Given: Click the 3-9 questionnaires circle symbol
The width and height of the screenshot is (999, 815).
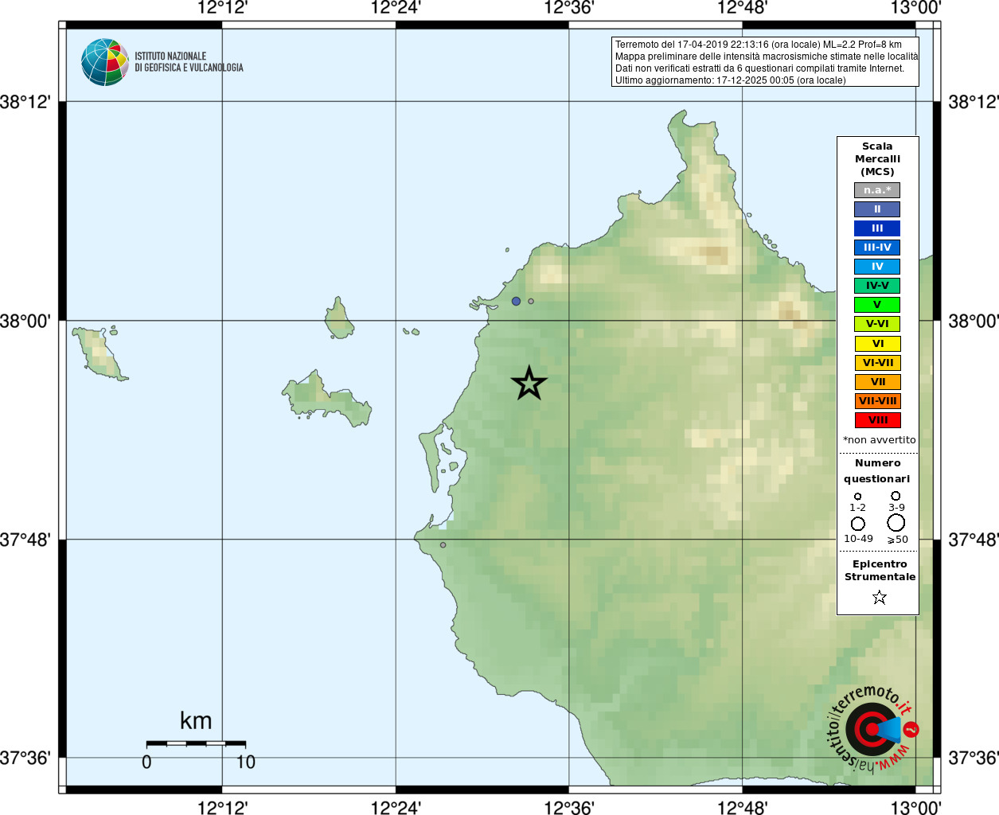Looking at the screenshot, I should (x=896, y=495).
